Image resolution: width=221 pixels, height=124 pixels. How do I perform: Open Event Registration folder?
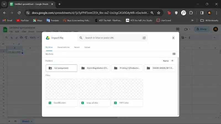(x=94, y=68)
